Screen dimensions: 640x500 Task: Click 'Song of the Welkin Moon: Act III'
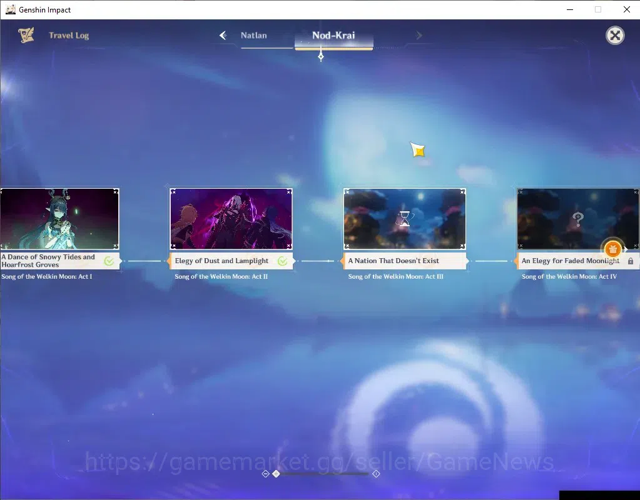point(395,276)
